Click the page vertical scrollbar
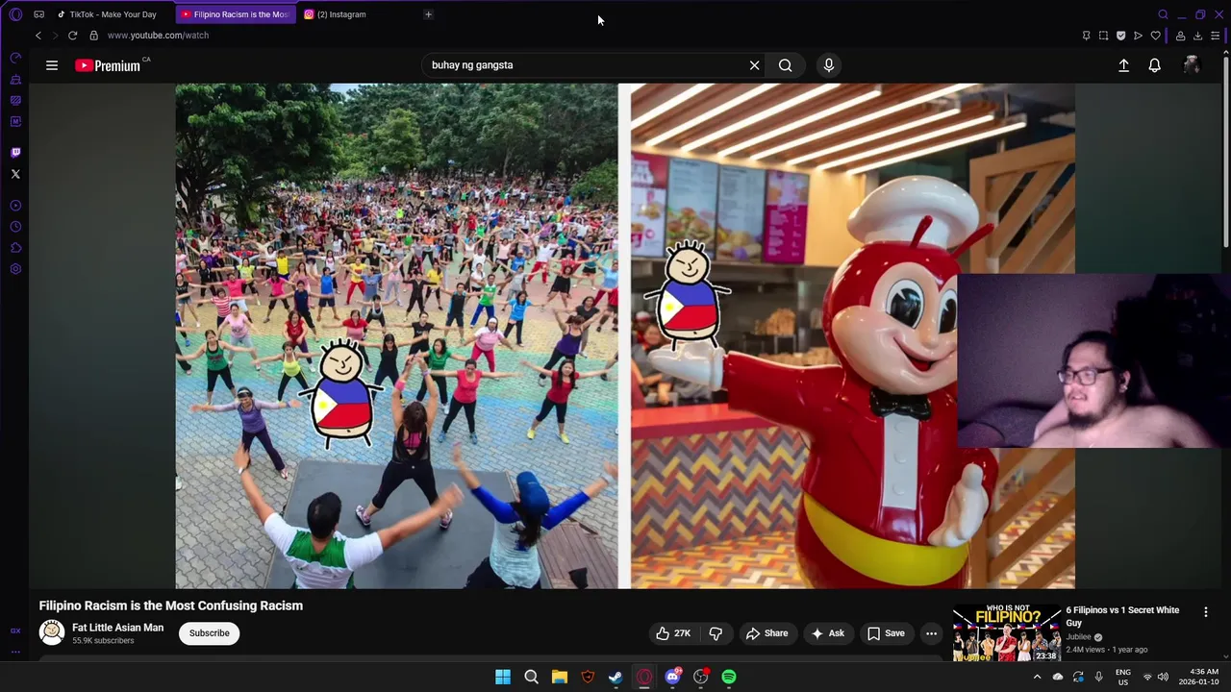Screen dimensions: 1231x692 coord(1225,154)
